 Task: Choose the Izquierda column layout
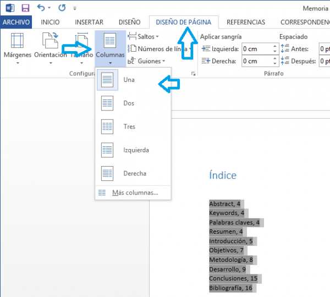tap(133, 150)
